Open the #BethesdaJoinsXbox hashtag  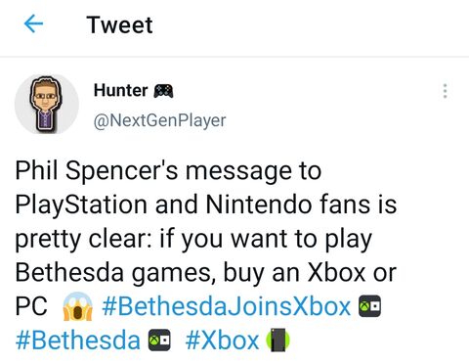[x=227, y=306]
